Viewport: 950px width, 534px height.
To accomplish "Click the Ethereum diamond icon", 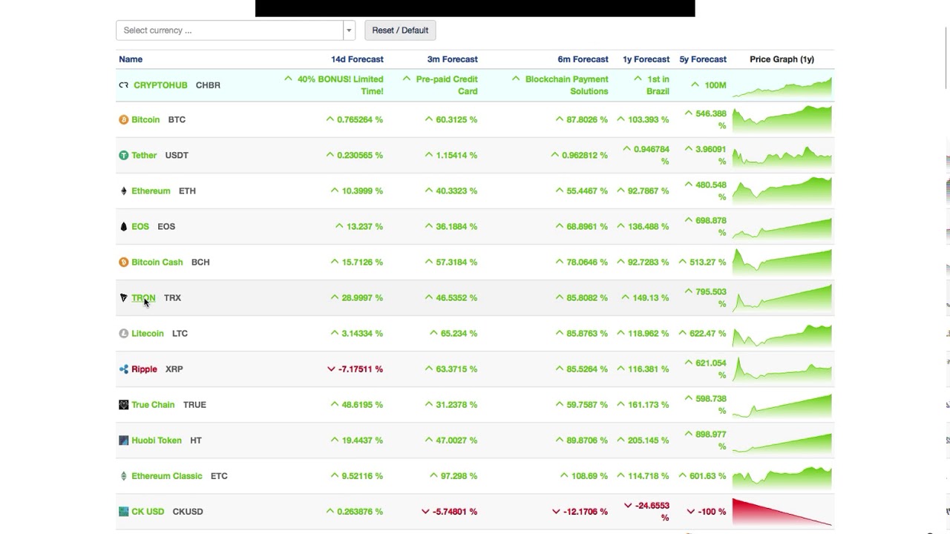I will coord(123,191).
